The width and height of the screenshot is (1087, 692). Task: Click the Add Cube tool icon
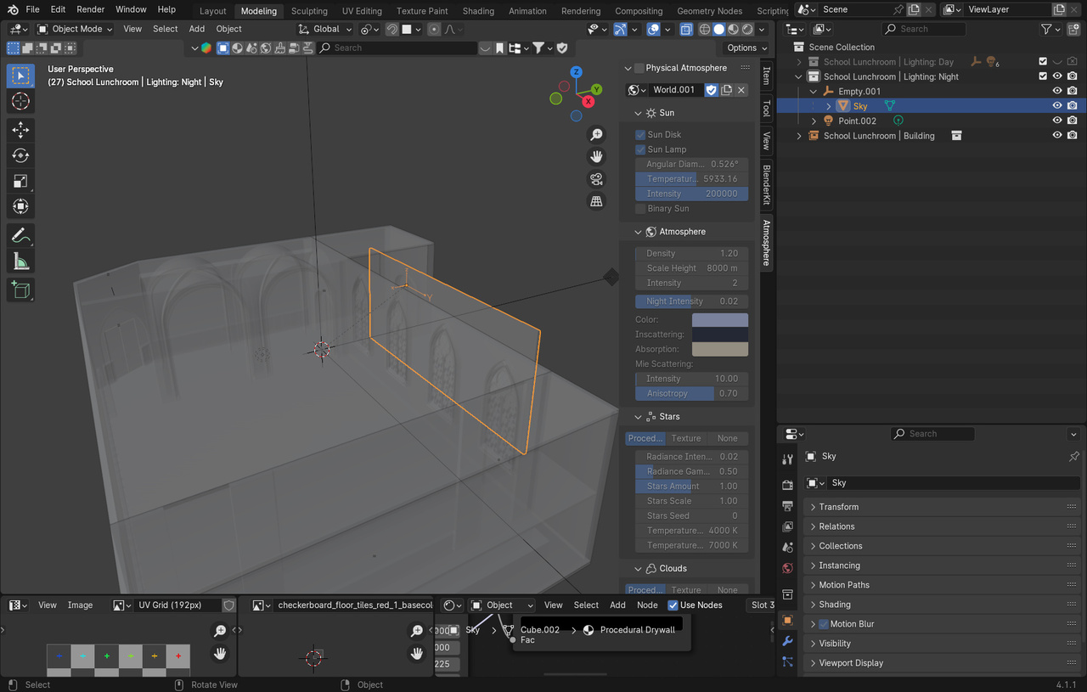(21, 290)
